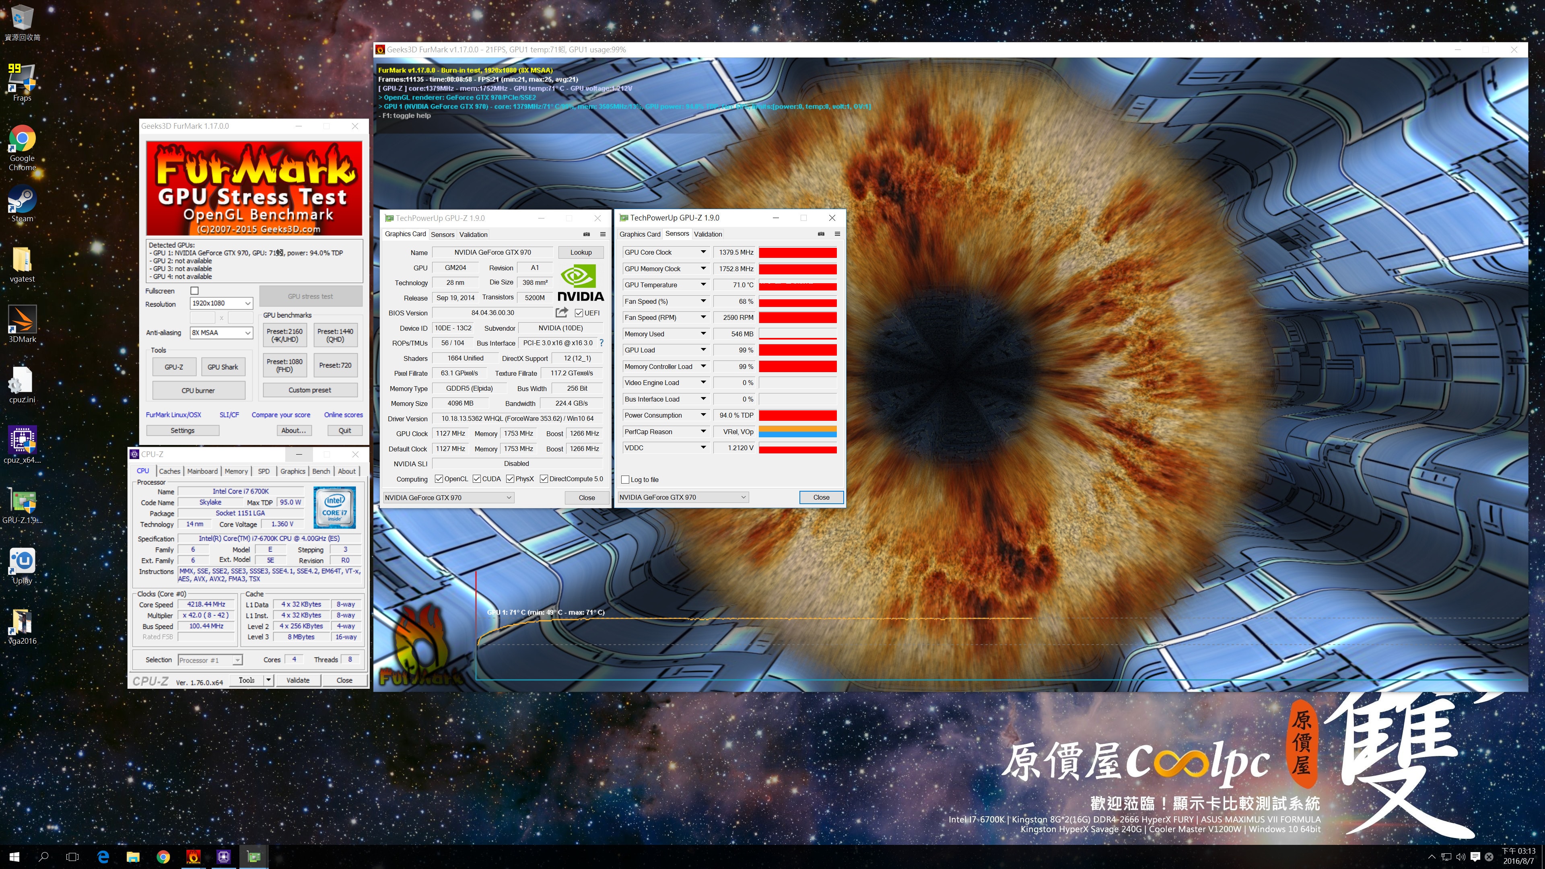Open GPU selector dropdown in Graphics Card GPU-Z window
Screen dimensions: 1545x869
coord(448,497)
